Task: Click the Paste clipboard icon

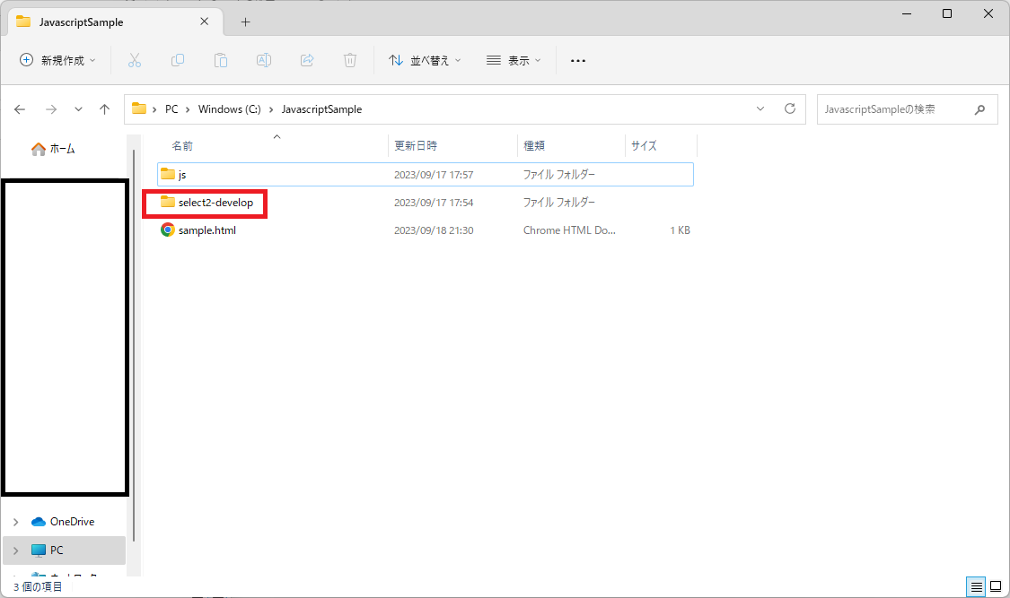Action: tap(221, 60)
